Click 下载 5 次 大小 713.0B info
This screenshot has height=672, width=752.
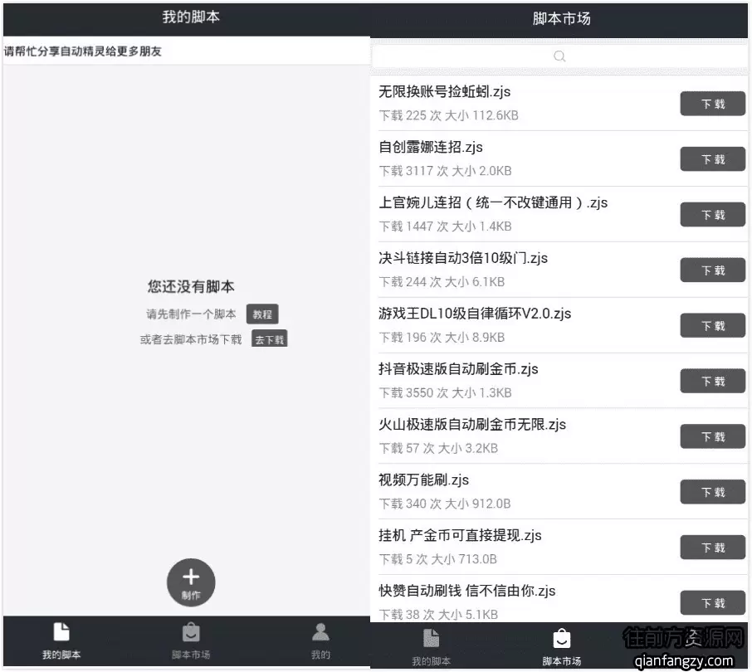(x=438, y=559)
